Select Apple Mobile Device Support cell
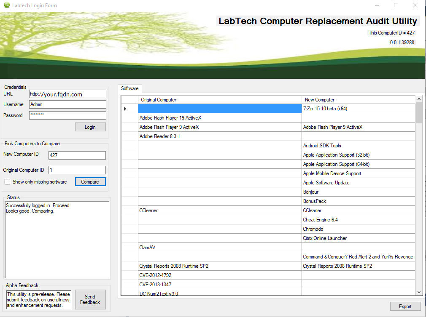 359,173
